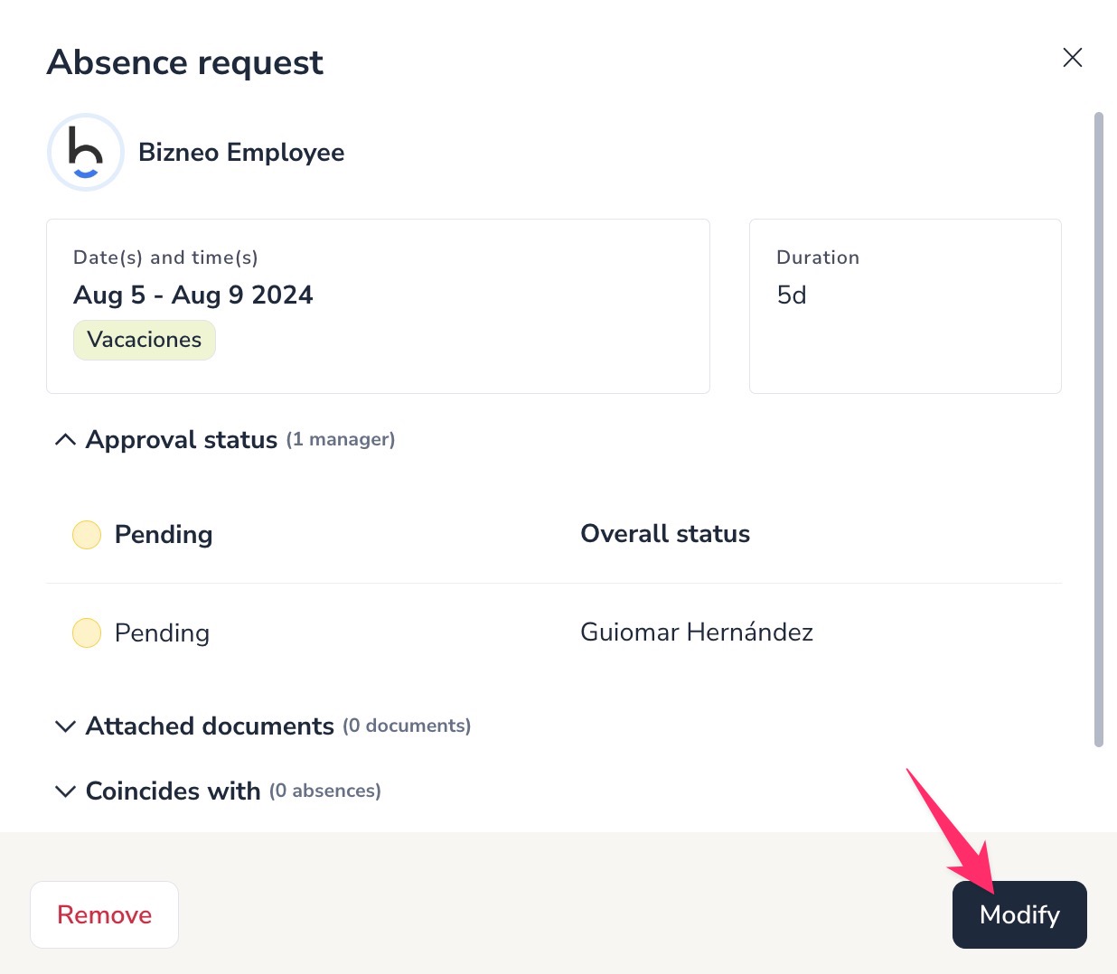This screenshot has width=1117, height=974.
Task: Expand the Attached documents chevron
Action: 65,726
